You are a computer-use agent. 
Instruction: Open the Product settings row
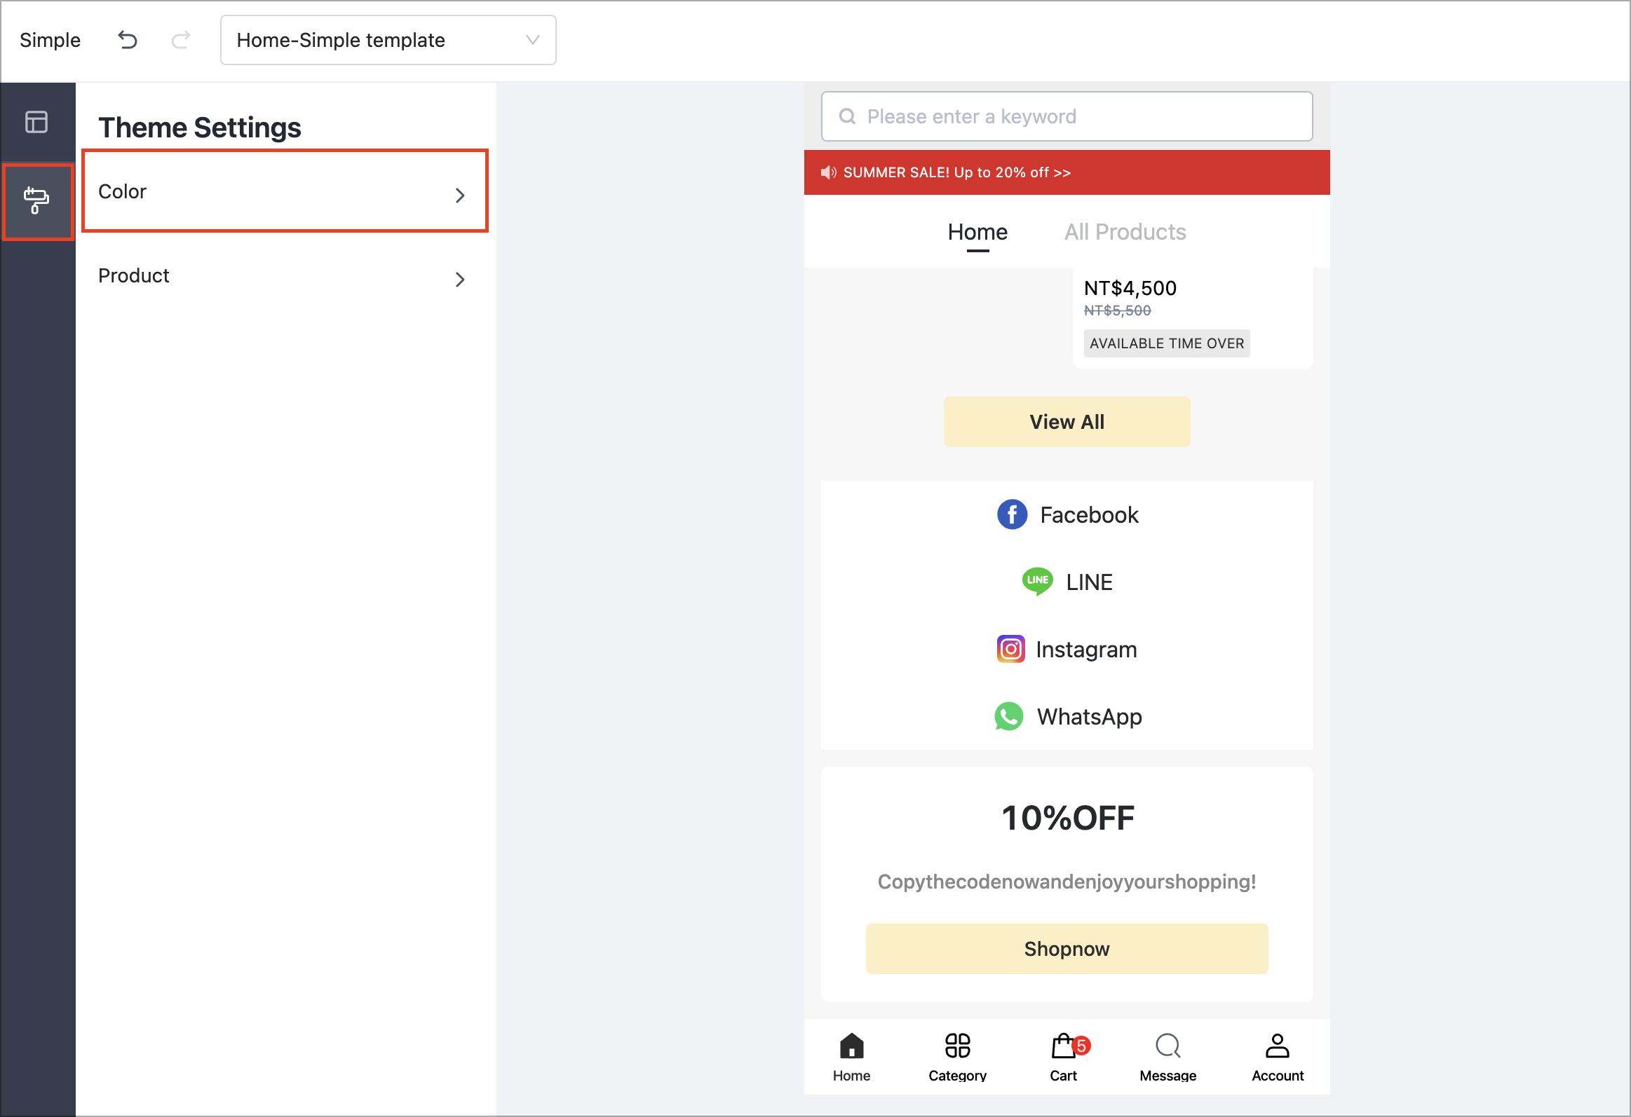(285, 275)
